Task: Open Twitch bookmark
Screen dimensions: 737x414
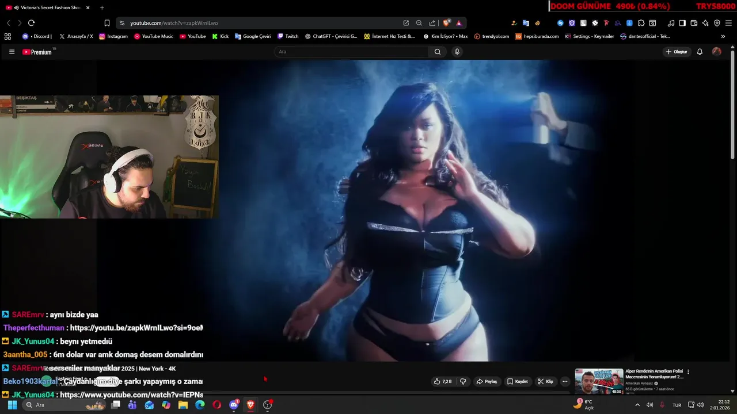Action: (x=288, y=36)
